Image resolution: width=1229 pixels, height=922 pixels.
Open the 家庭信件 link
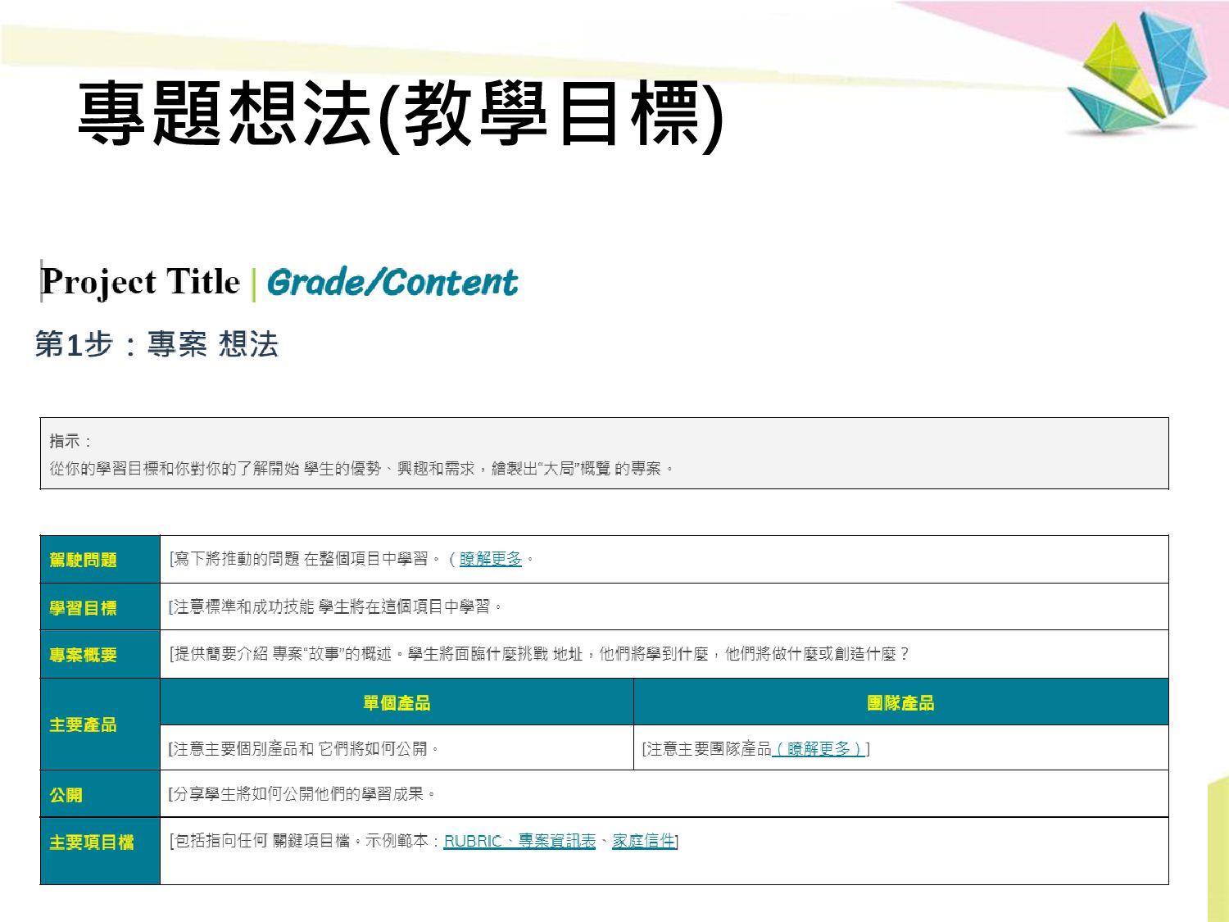coord(643,841)
